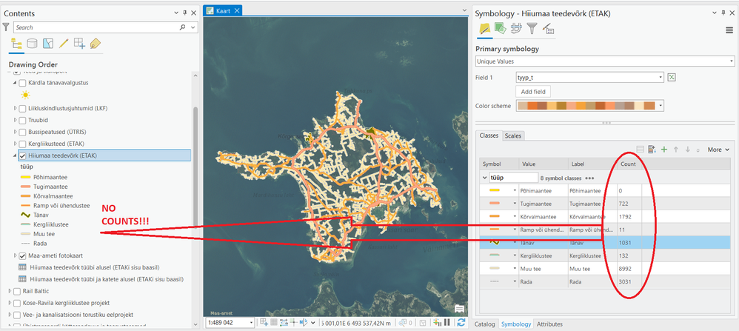The image size is (739, 331).
Task: Uncheck the Hiiumaa teedevõrk (ETAK) layer
Action: tap(22, 156)
